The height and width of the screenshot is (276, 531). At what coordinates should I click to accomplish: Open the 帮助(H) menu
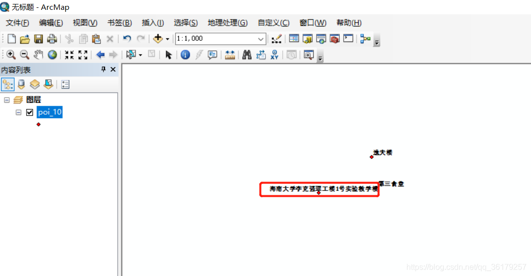pos(349,23)
